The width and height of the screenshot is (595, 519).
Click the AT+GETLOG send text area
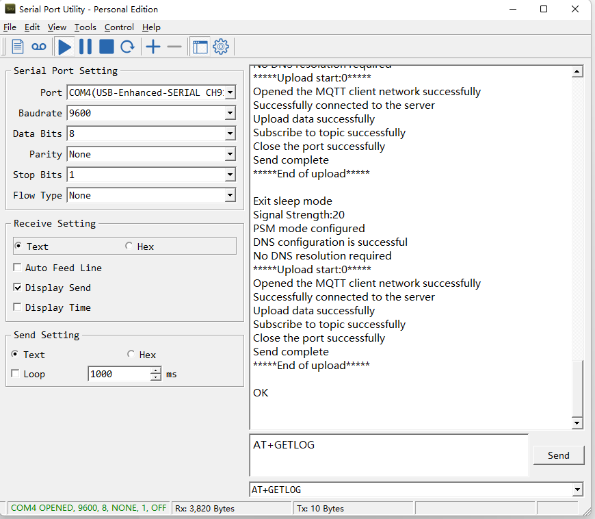pyautogui.click(x=388, y=455)
